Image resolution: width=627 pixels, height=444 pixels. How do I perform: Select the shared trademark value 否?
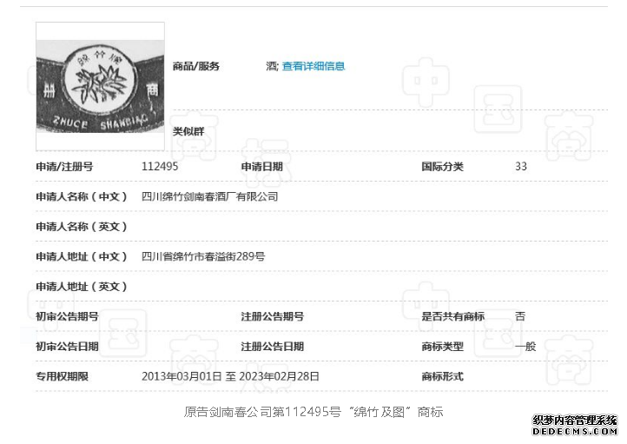(x=520, y=316)
